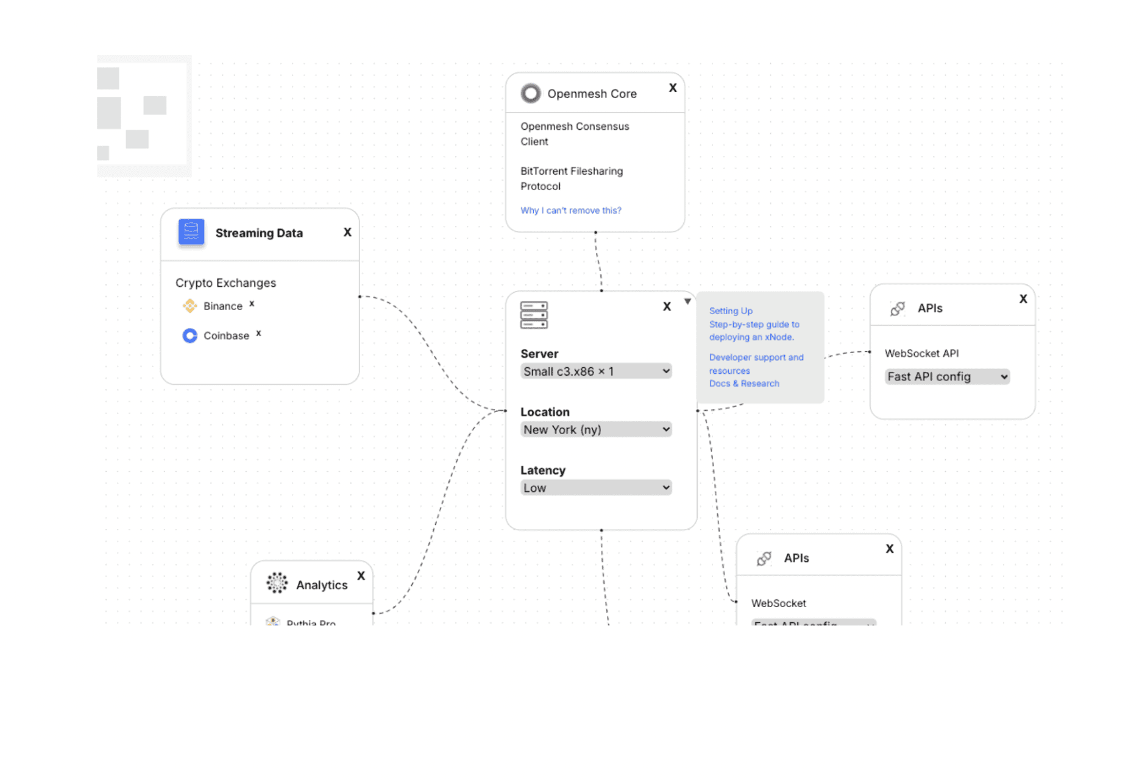The width and height of the screenshot is (1142, 783).
Task: Close the Streaming Data node
Action: click(347, 232)
